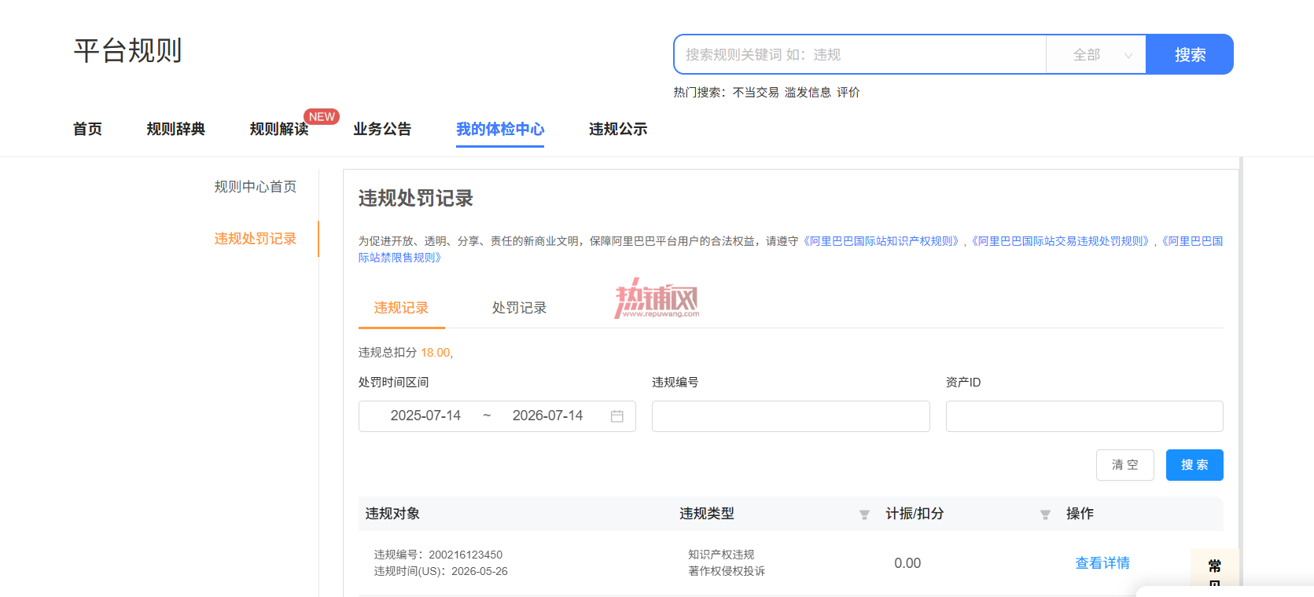Open the 规则辞典 navigation item
Screen dimensions: 1314x597
176,129
